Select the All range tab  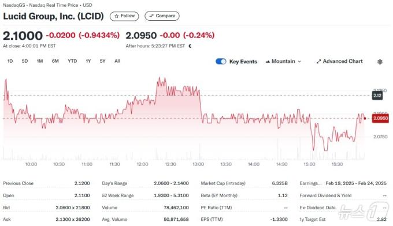click(117, 61)
